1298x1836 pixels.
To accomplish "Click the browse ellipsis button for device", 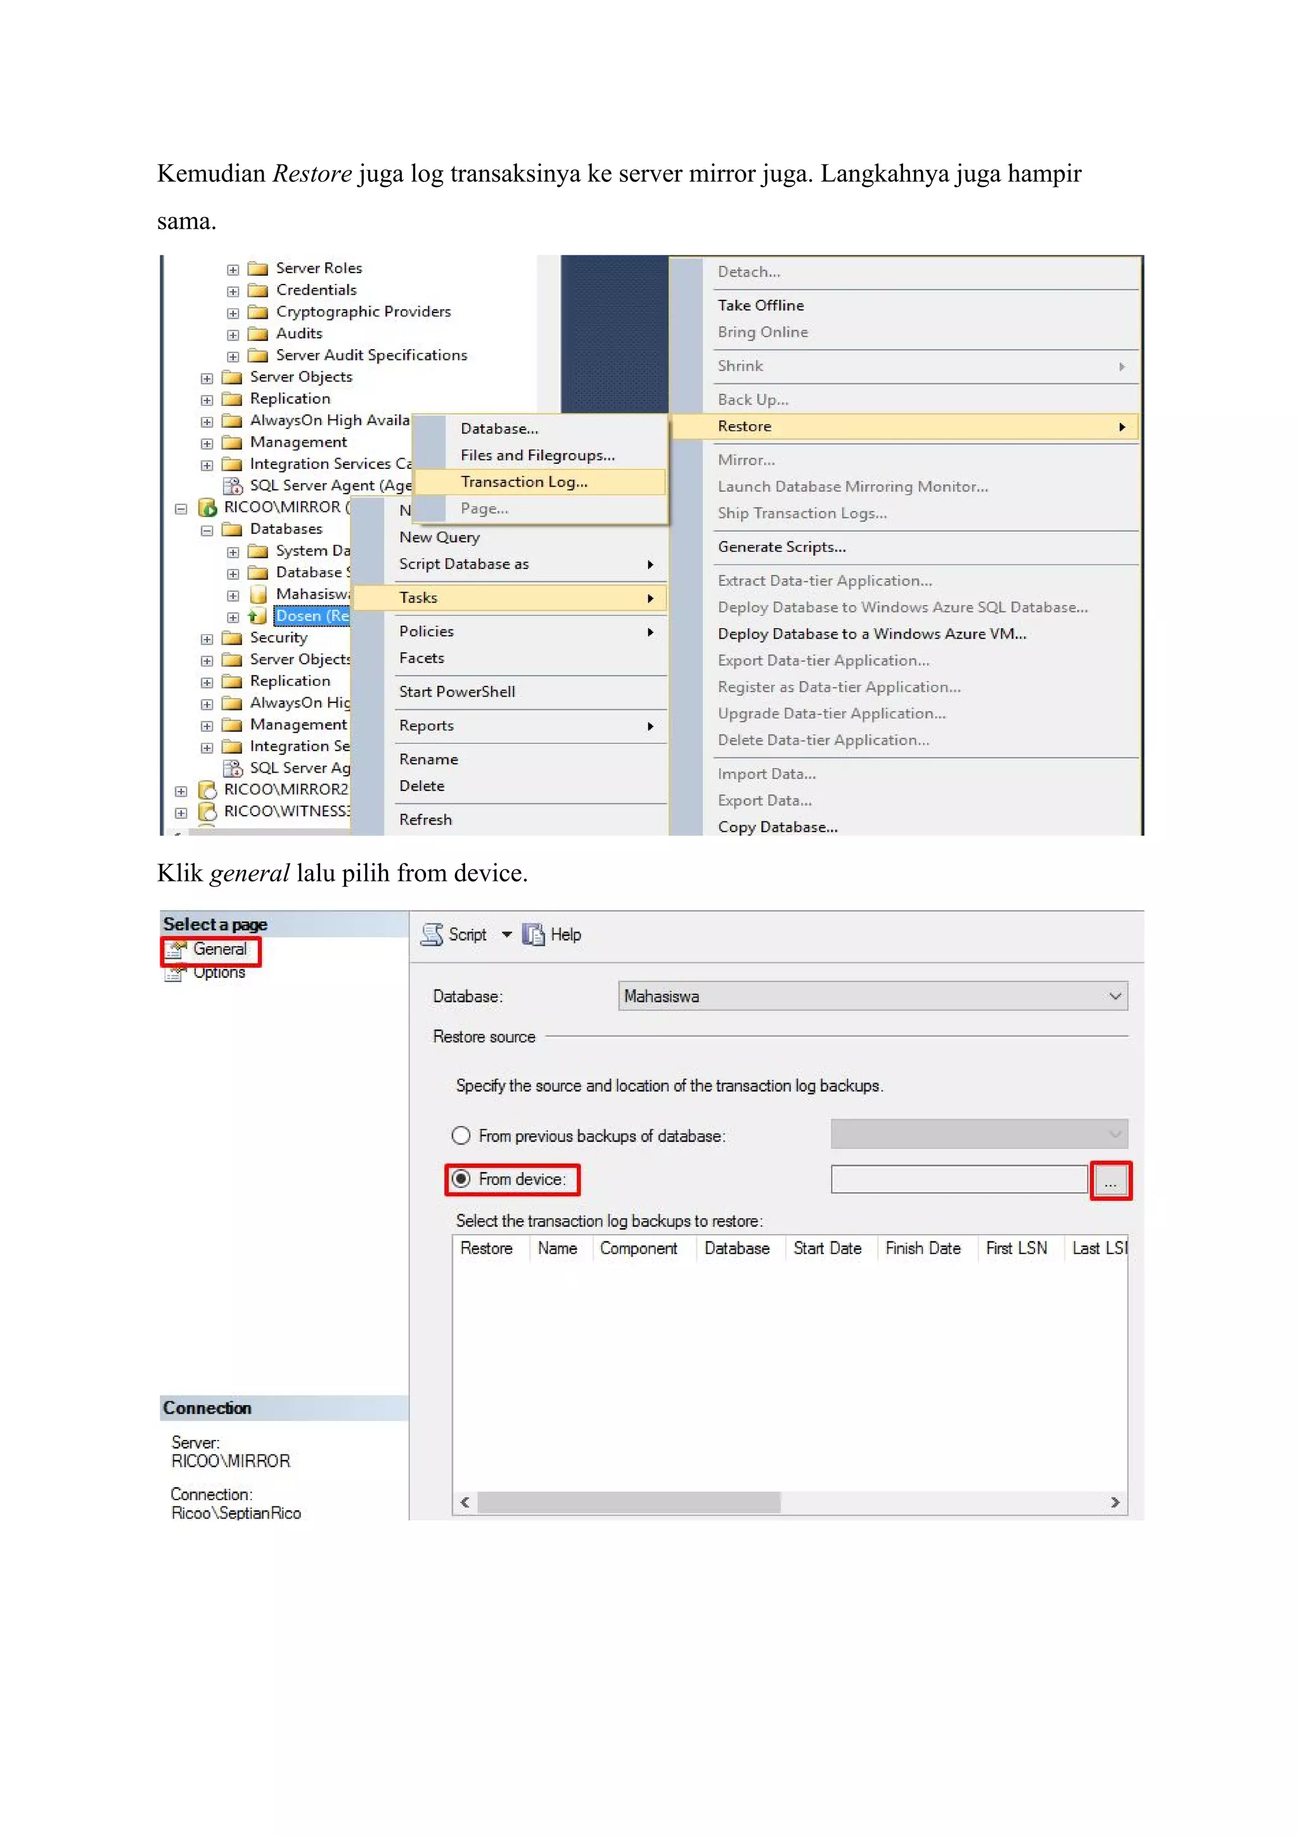I will coord(1110,1180).
